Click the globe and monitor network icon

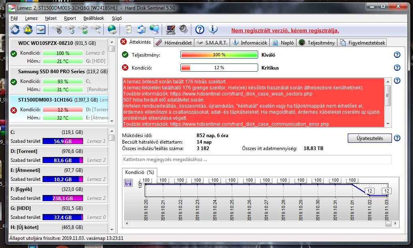click(154, 30)
